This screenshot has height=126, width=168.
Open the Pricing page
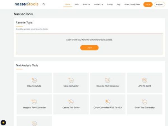(110, 4)
